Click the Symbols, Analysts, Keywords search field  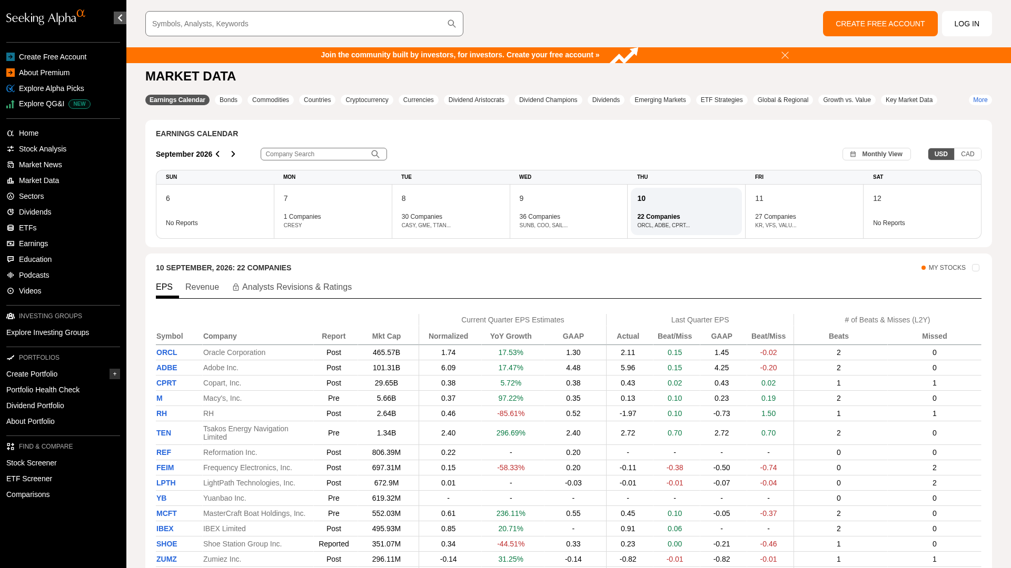(304, 24)
